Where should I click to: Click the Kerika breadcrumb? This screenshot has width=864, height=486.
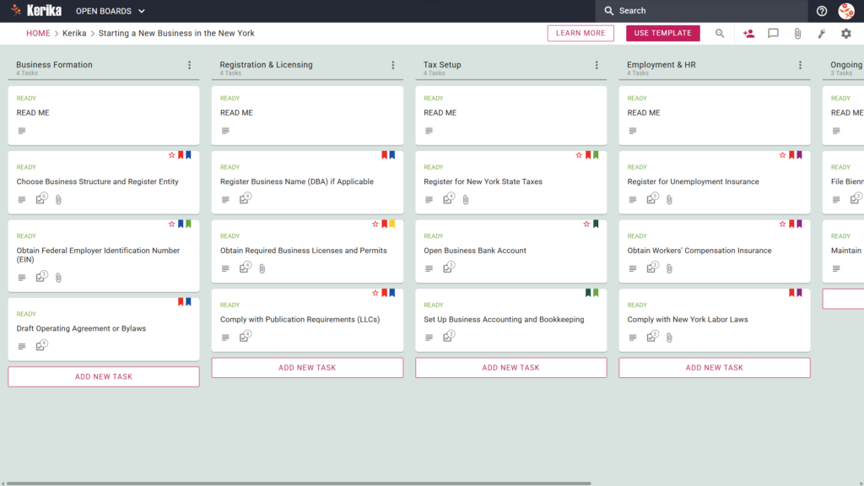[74, 33]
